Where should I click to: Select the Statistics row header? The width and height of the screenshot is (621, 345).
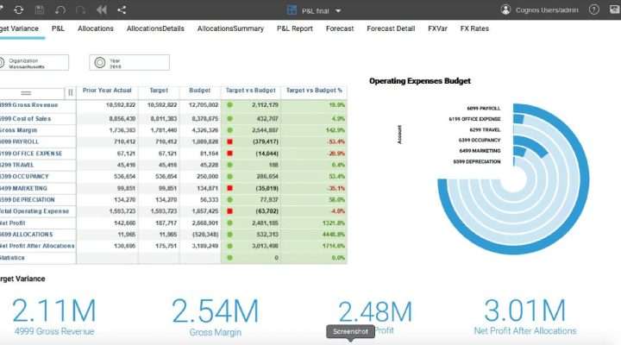38,258
